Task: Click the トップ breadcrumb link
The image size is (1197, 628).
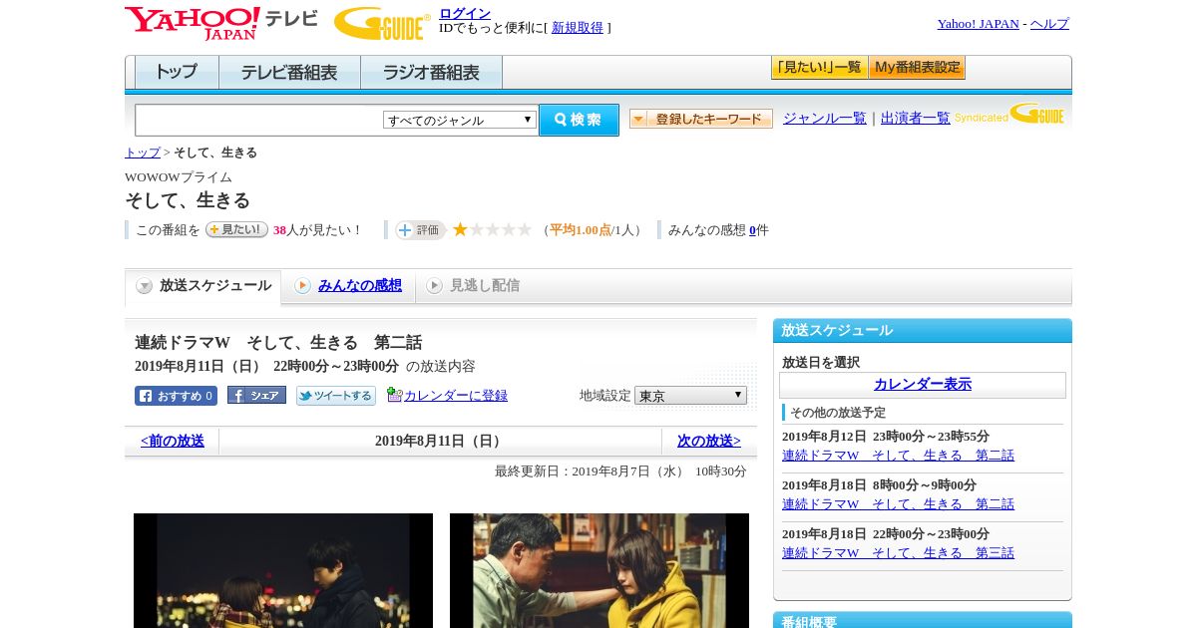Action: coord(142,153)
